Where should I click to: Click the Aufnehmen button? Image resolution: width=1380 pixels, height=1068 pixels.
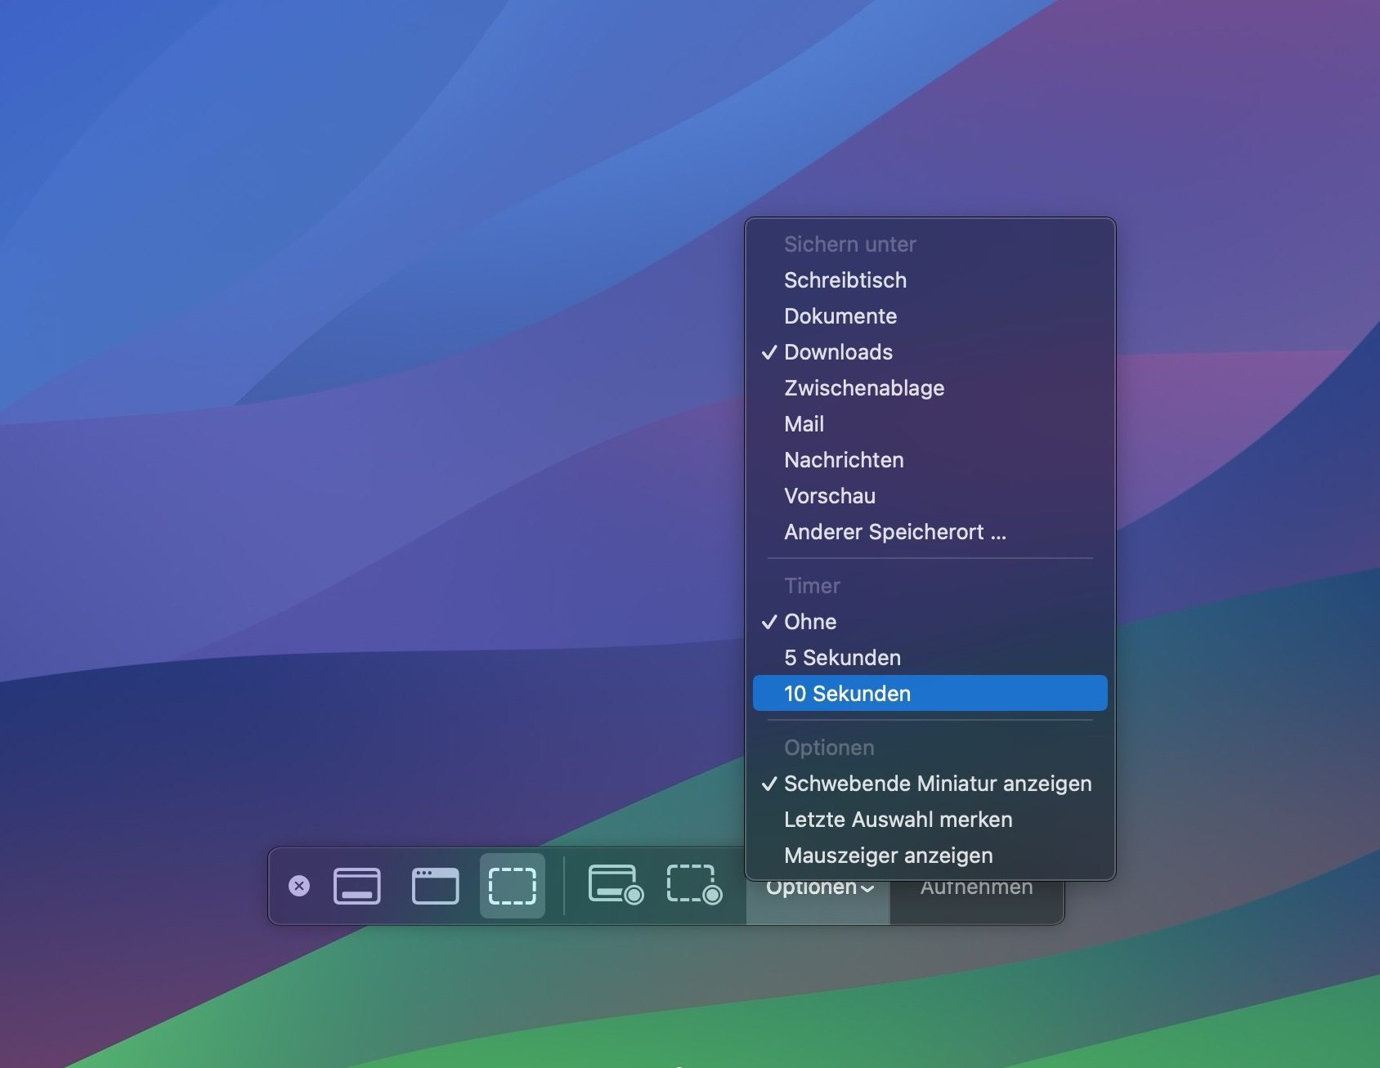tap(978, 887)
